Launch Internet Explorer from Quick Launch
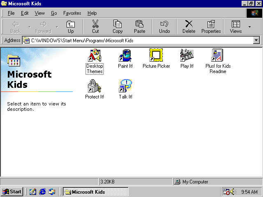Image resolution: width=263 pixels, height=197 pixels. pyautogui.click(x=42, y=192)
